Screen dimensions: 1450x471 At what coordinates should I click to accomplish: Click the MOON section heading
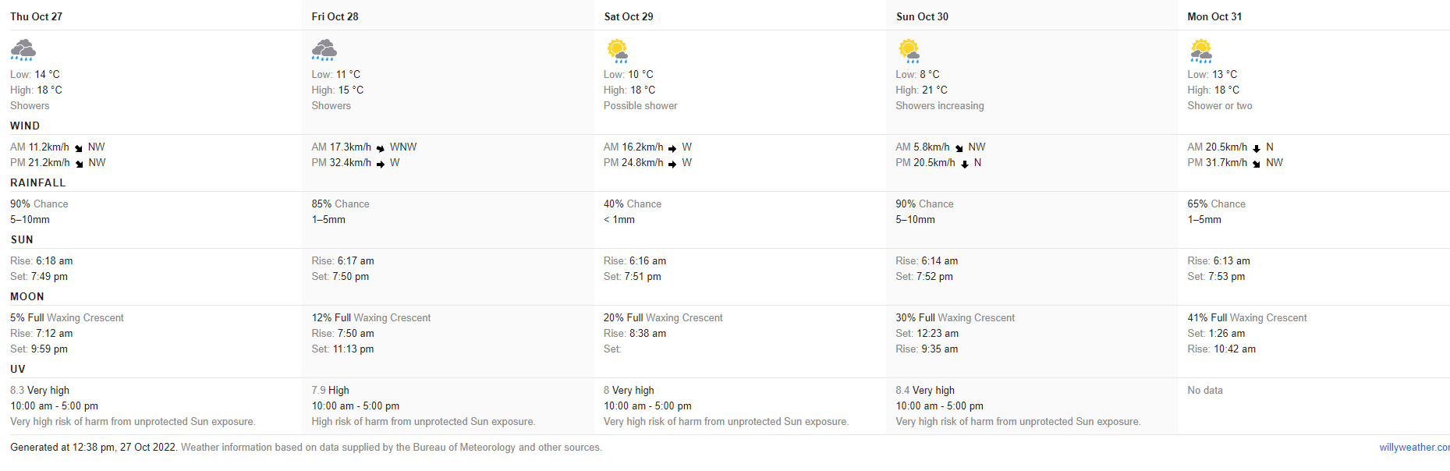[x=27, y=296]
